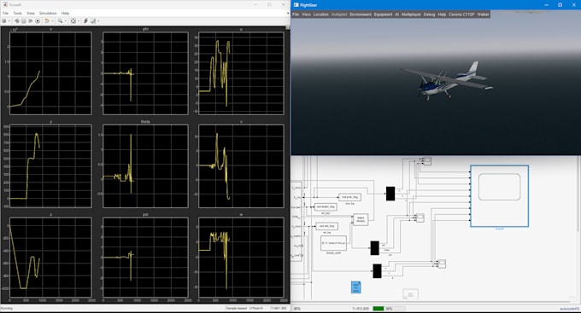This screenshot has height=313, width=581.
Task: Open the Equipment menu in FlightGear
Action: pyautogui.click(x=383, y=14)
